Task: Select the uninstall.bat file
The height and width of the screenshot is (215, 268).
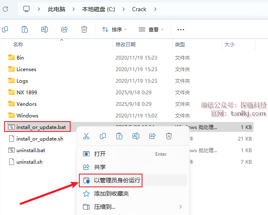Action: pyautogui.click(x=31, y=150)
